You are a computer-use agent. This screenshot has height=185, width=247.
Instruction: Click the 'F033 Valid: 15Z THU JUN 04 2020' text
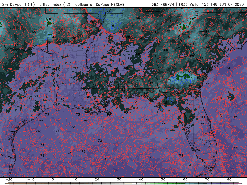pyautogui.click(x=211, y=4)
